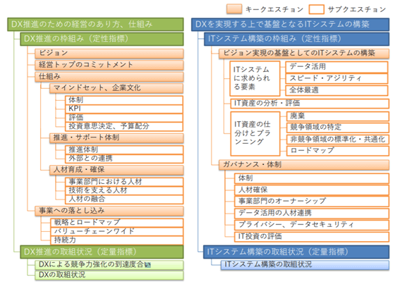Click the データ活用 box
The height and width of the screenshot is (289, 400).
[x=337, y=67]
